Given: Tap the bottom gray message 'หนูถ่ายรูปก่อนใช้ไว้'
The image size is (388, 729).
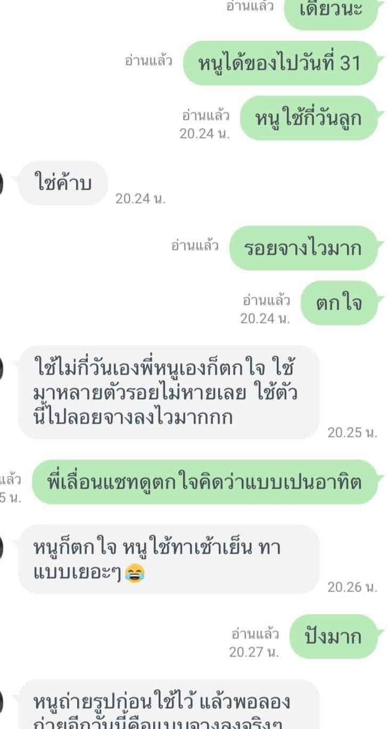Looking at the screenshot, I should [169, 704].
